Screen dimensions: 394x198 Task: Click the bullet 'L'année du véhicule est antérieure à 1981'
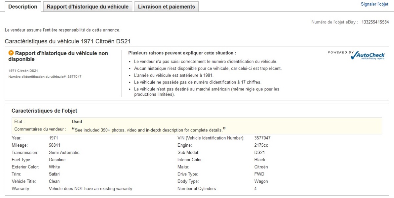pyautogui.click(x=173, y=75)
